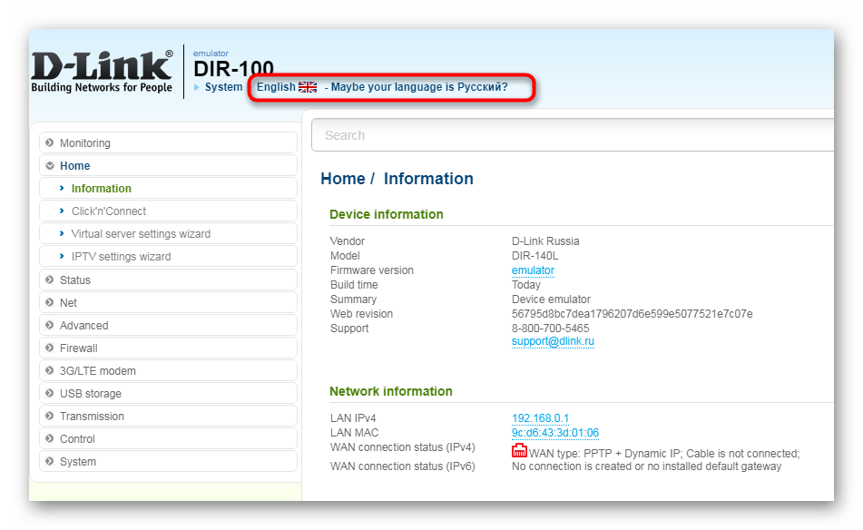Click the LAN IPv4 address 192.168.0.1

coord(540,418)
